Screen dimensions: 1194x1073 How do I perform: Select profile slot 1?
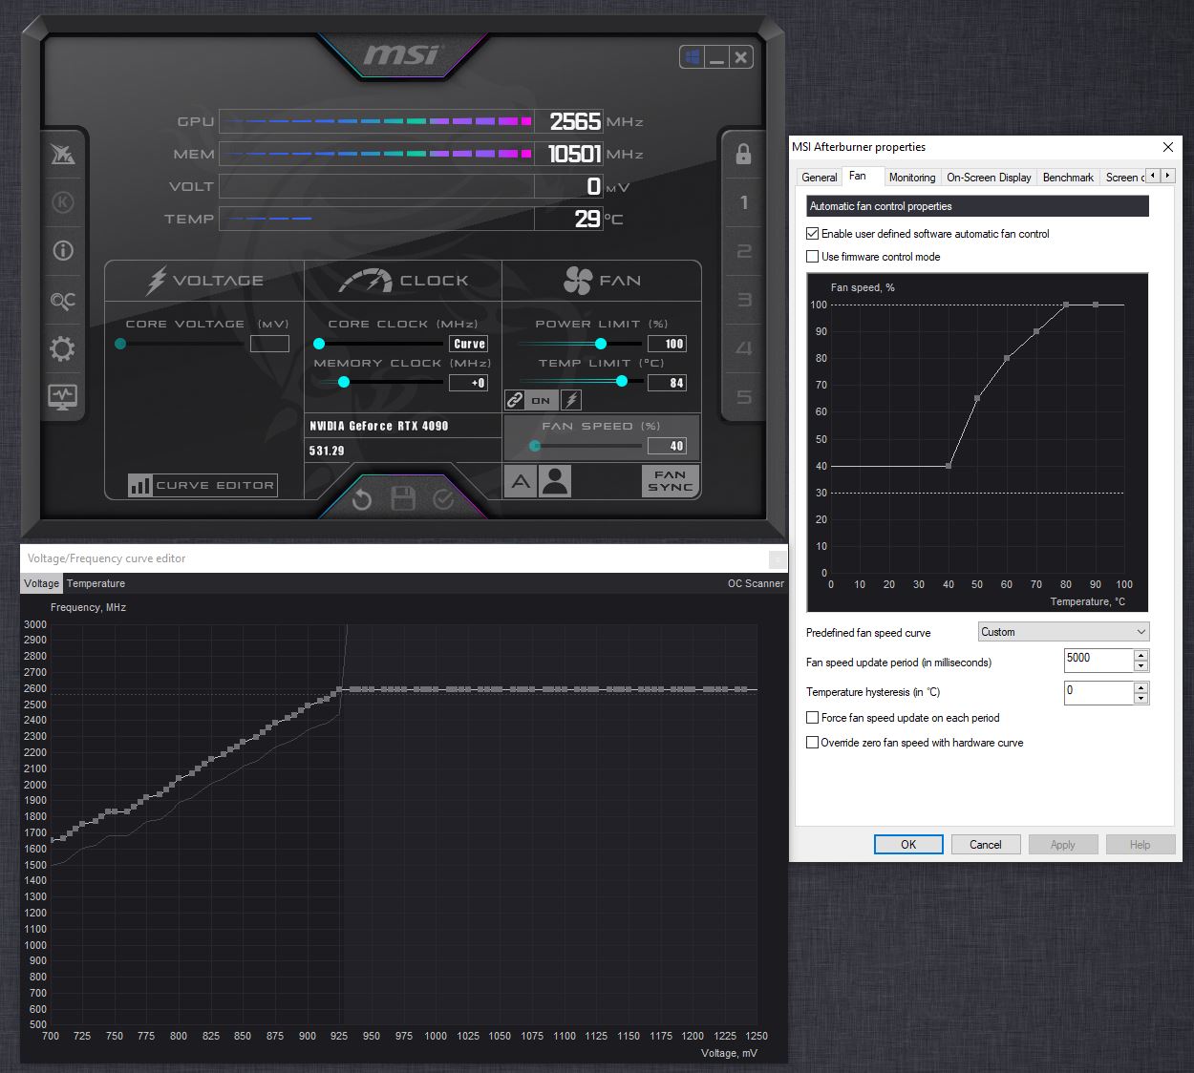click(x=744, y=202)
